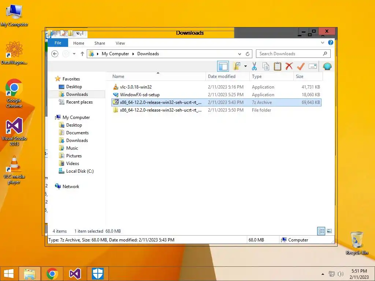Open the File ribbon tab
Screen dimensions: 375x281
tap(58, 43)
